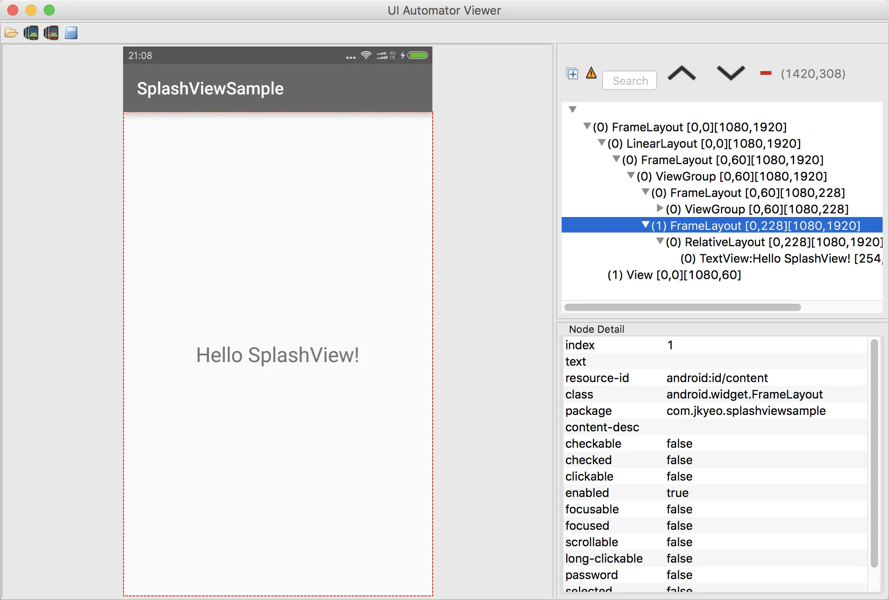Click the device screenshot icon
Screen dimensions: 889x600
tap(31, 33)
